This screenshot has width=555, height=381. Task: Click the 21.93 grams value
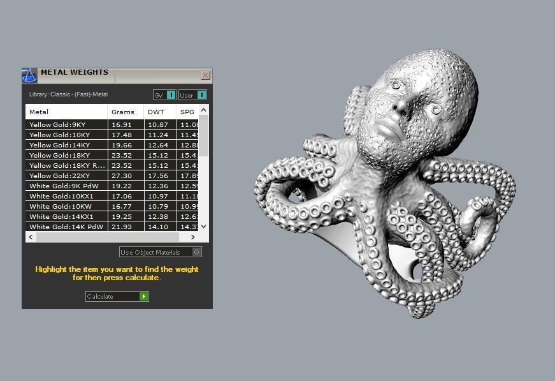(x=122, y=227)
